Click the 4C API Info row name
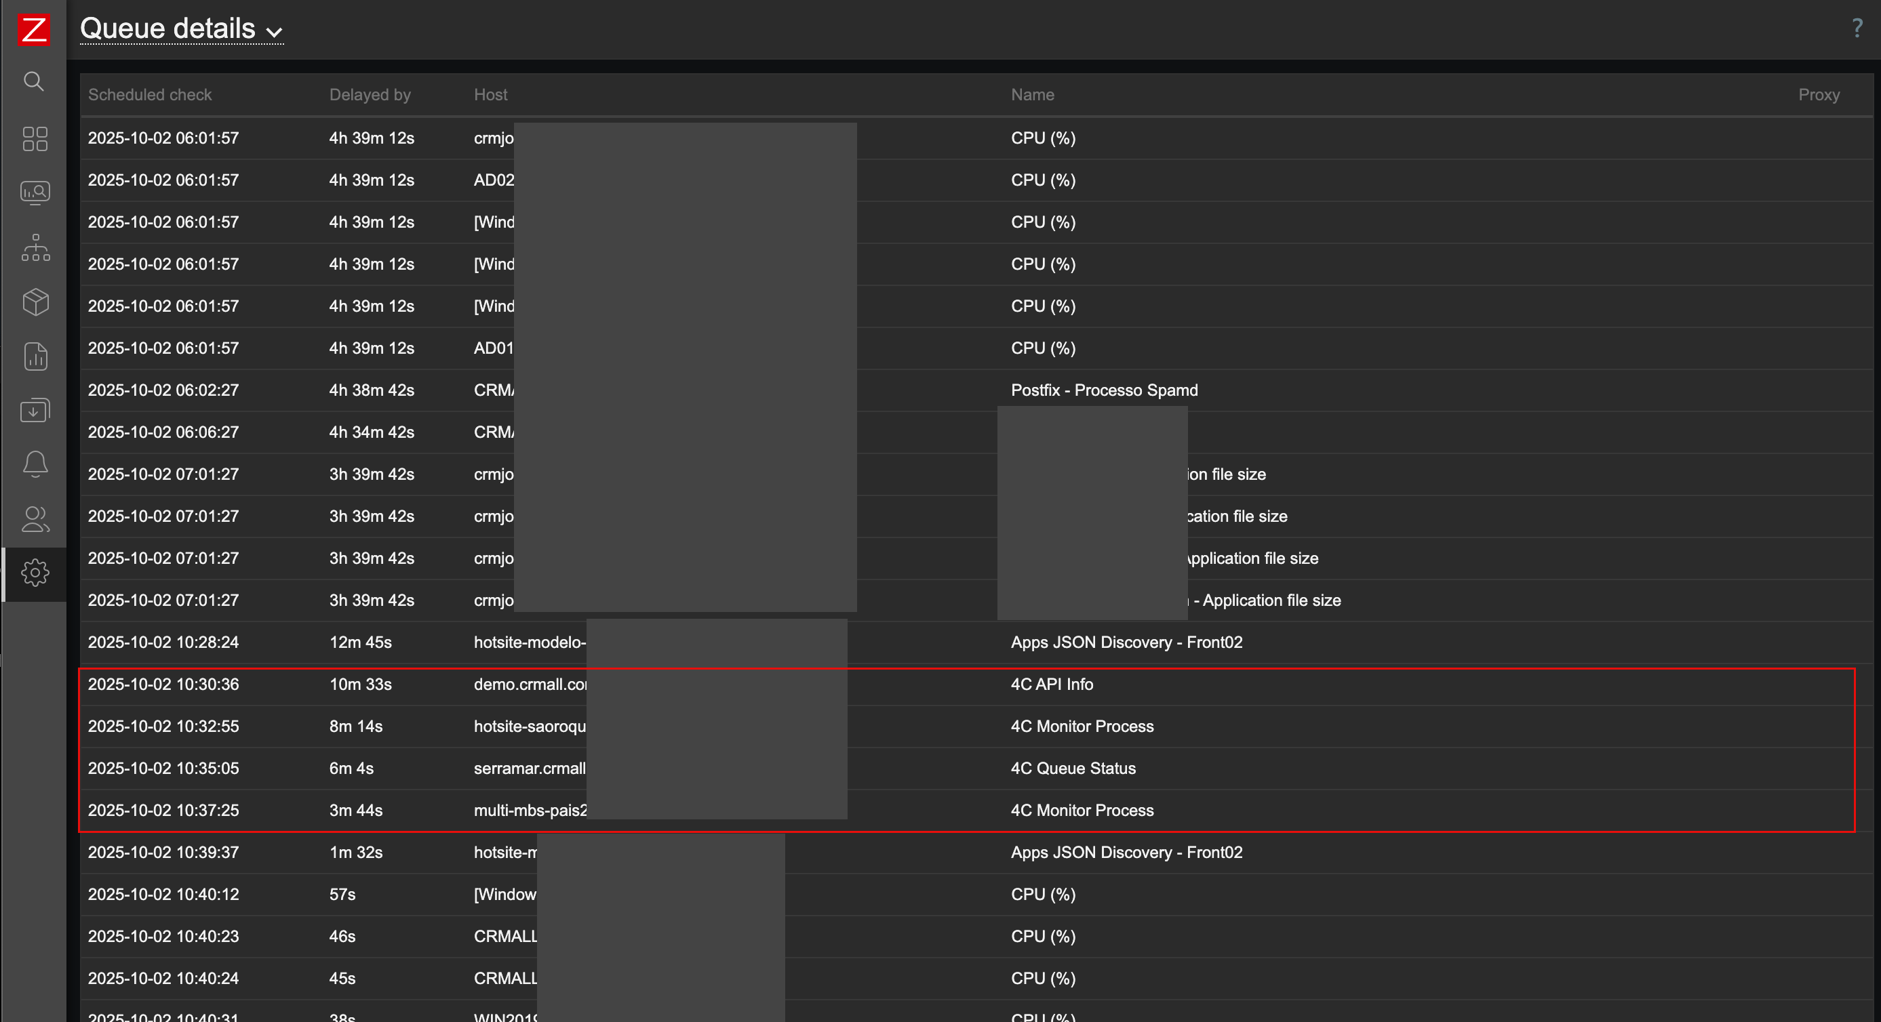 click(x=1052, y=684)
